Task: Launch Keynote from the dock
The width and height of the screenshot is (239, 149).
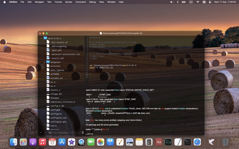Action: click(110, 142)
